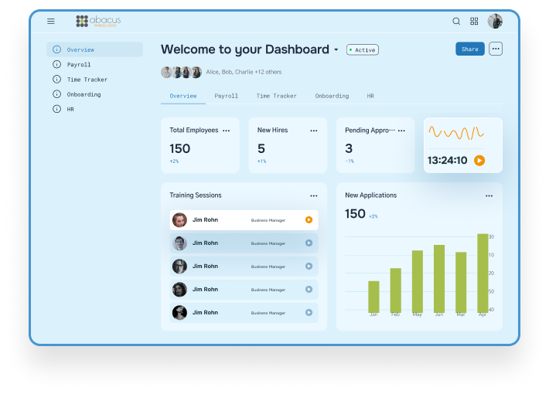Click the search magnifier icon
The width and height of the screenshot is (549, 394).
tap(456, 22)
